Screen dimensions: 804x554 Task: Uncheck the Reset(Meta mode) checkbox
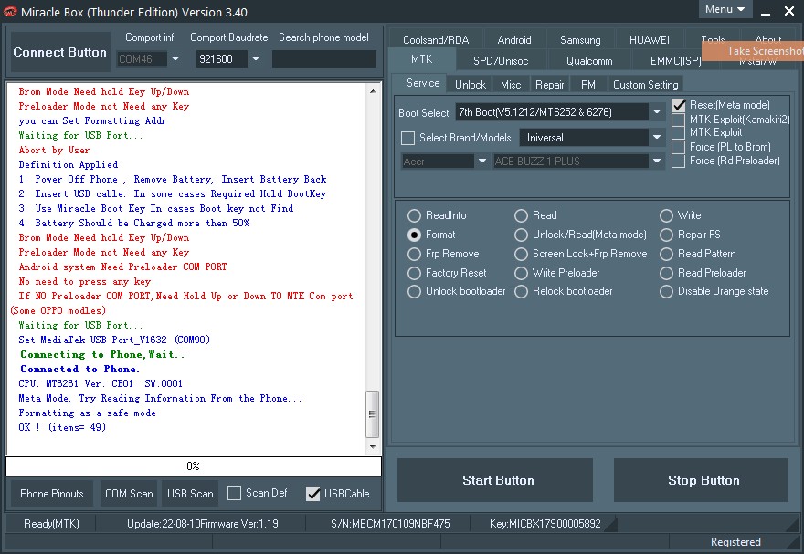pyautogui.click(x=678, y=105)
